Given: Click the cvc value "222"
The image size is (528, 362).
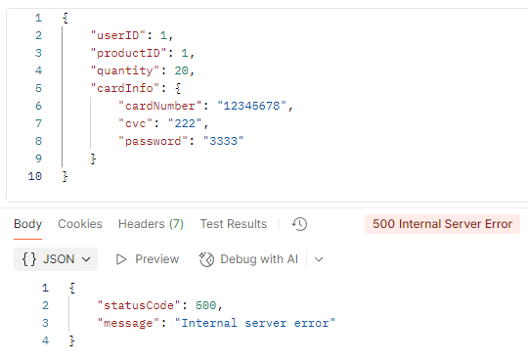Looking at the screenshot, I should pos(185,123).
